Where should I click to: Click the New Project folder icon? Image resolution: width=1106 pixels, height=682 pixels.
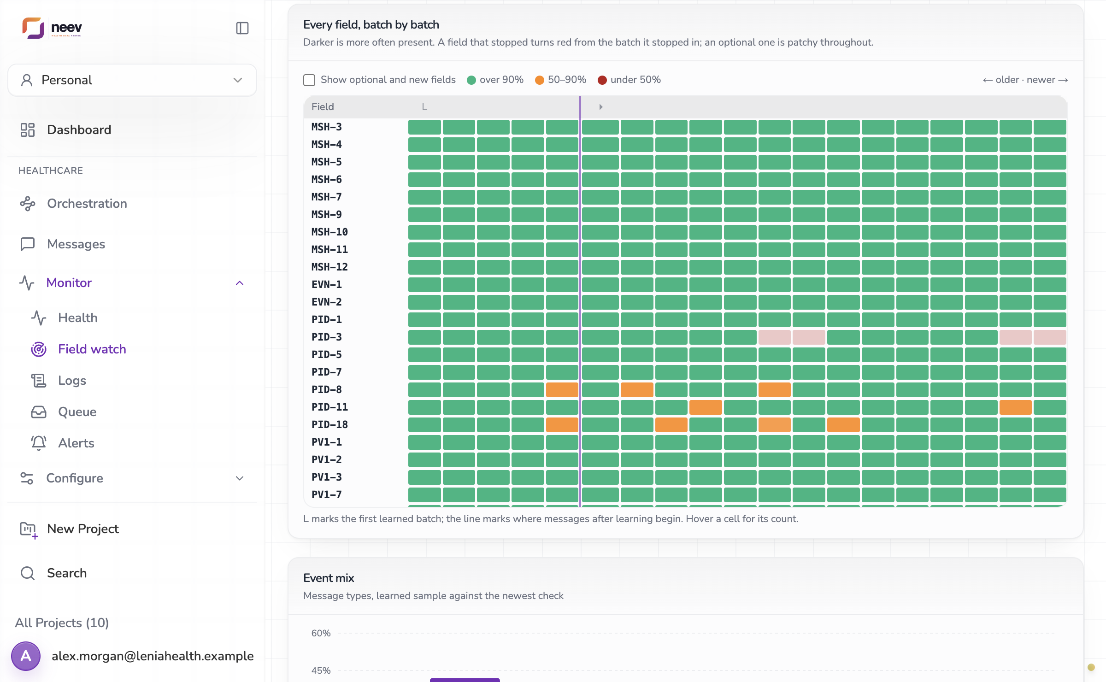(29, 530)
